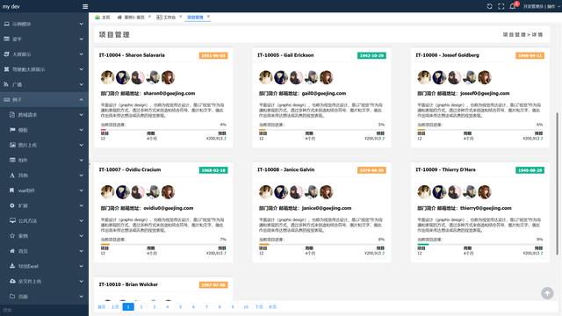Collapse the highlighted sidebar section chevron
The image size is (562, 316).
coord(82,99)
